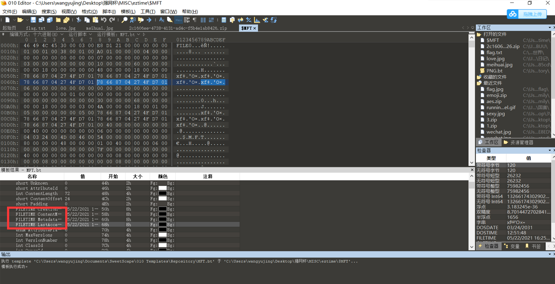The image size is (555, 284).
Task: Click the Fg swatch in MaxVersions row
Action: coord(162,235)
